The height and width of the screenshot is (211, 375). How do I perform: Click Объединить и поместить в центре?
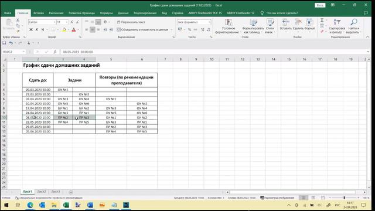pyautogui.click(x=142, y=30)
